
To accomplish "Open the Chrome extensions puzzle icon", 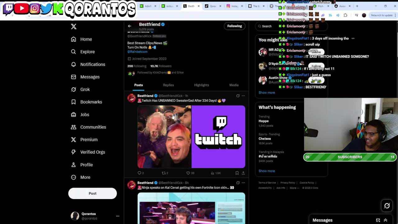I will (345, 15).
